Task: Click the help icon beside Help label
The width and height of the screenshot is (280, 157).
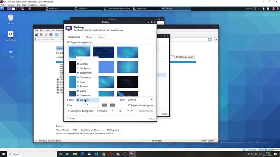Action: [x=68, y=119]
